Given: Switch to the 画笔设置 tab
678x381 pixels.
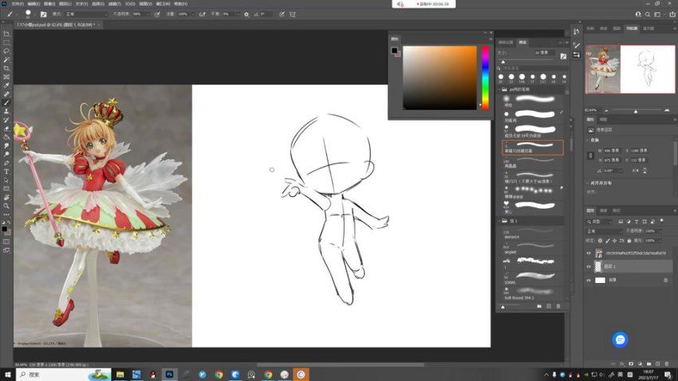Looking at the screenshot, I should pos(506,42).
